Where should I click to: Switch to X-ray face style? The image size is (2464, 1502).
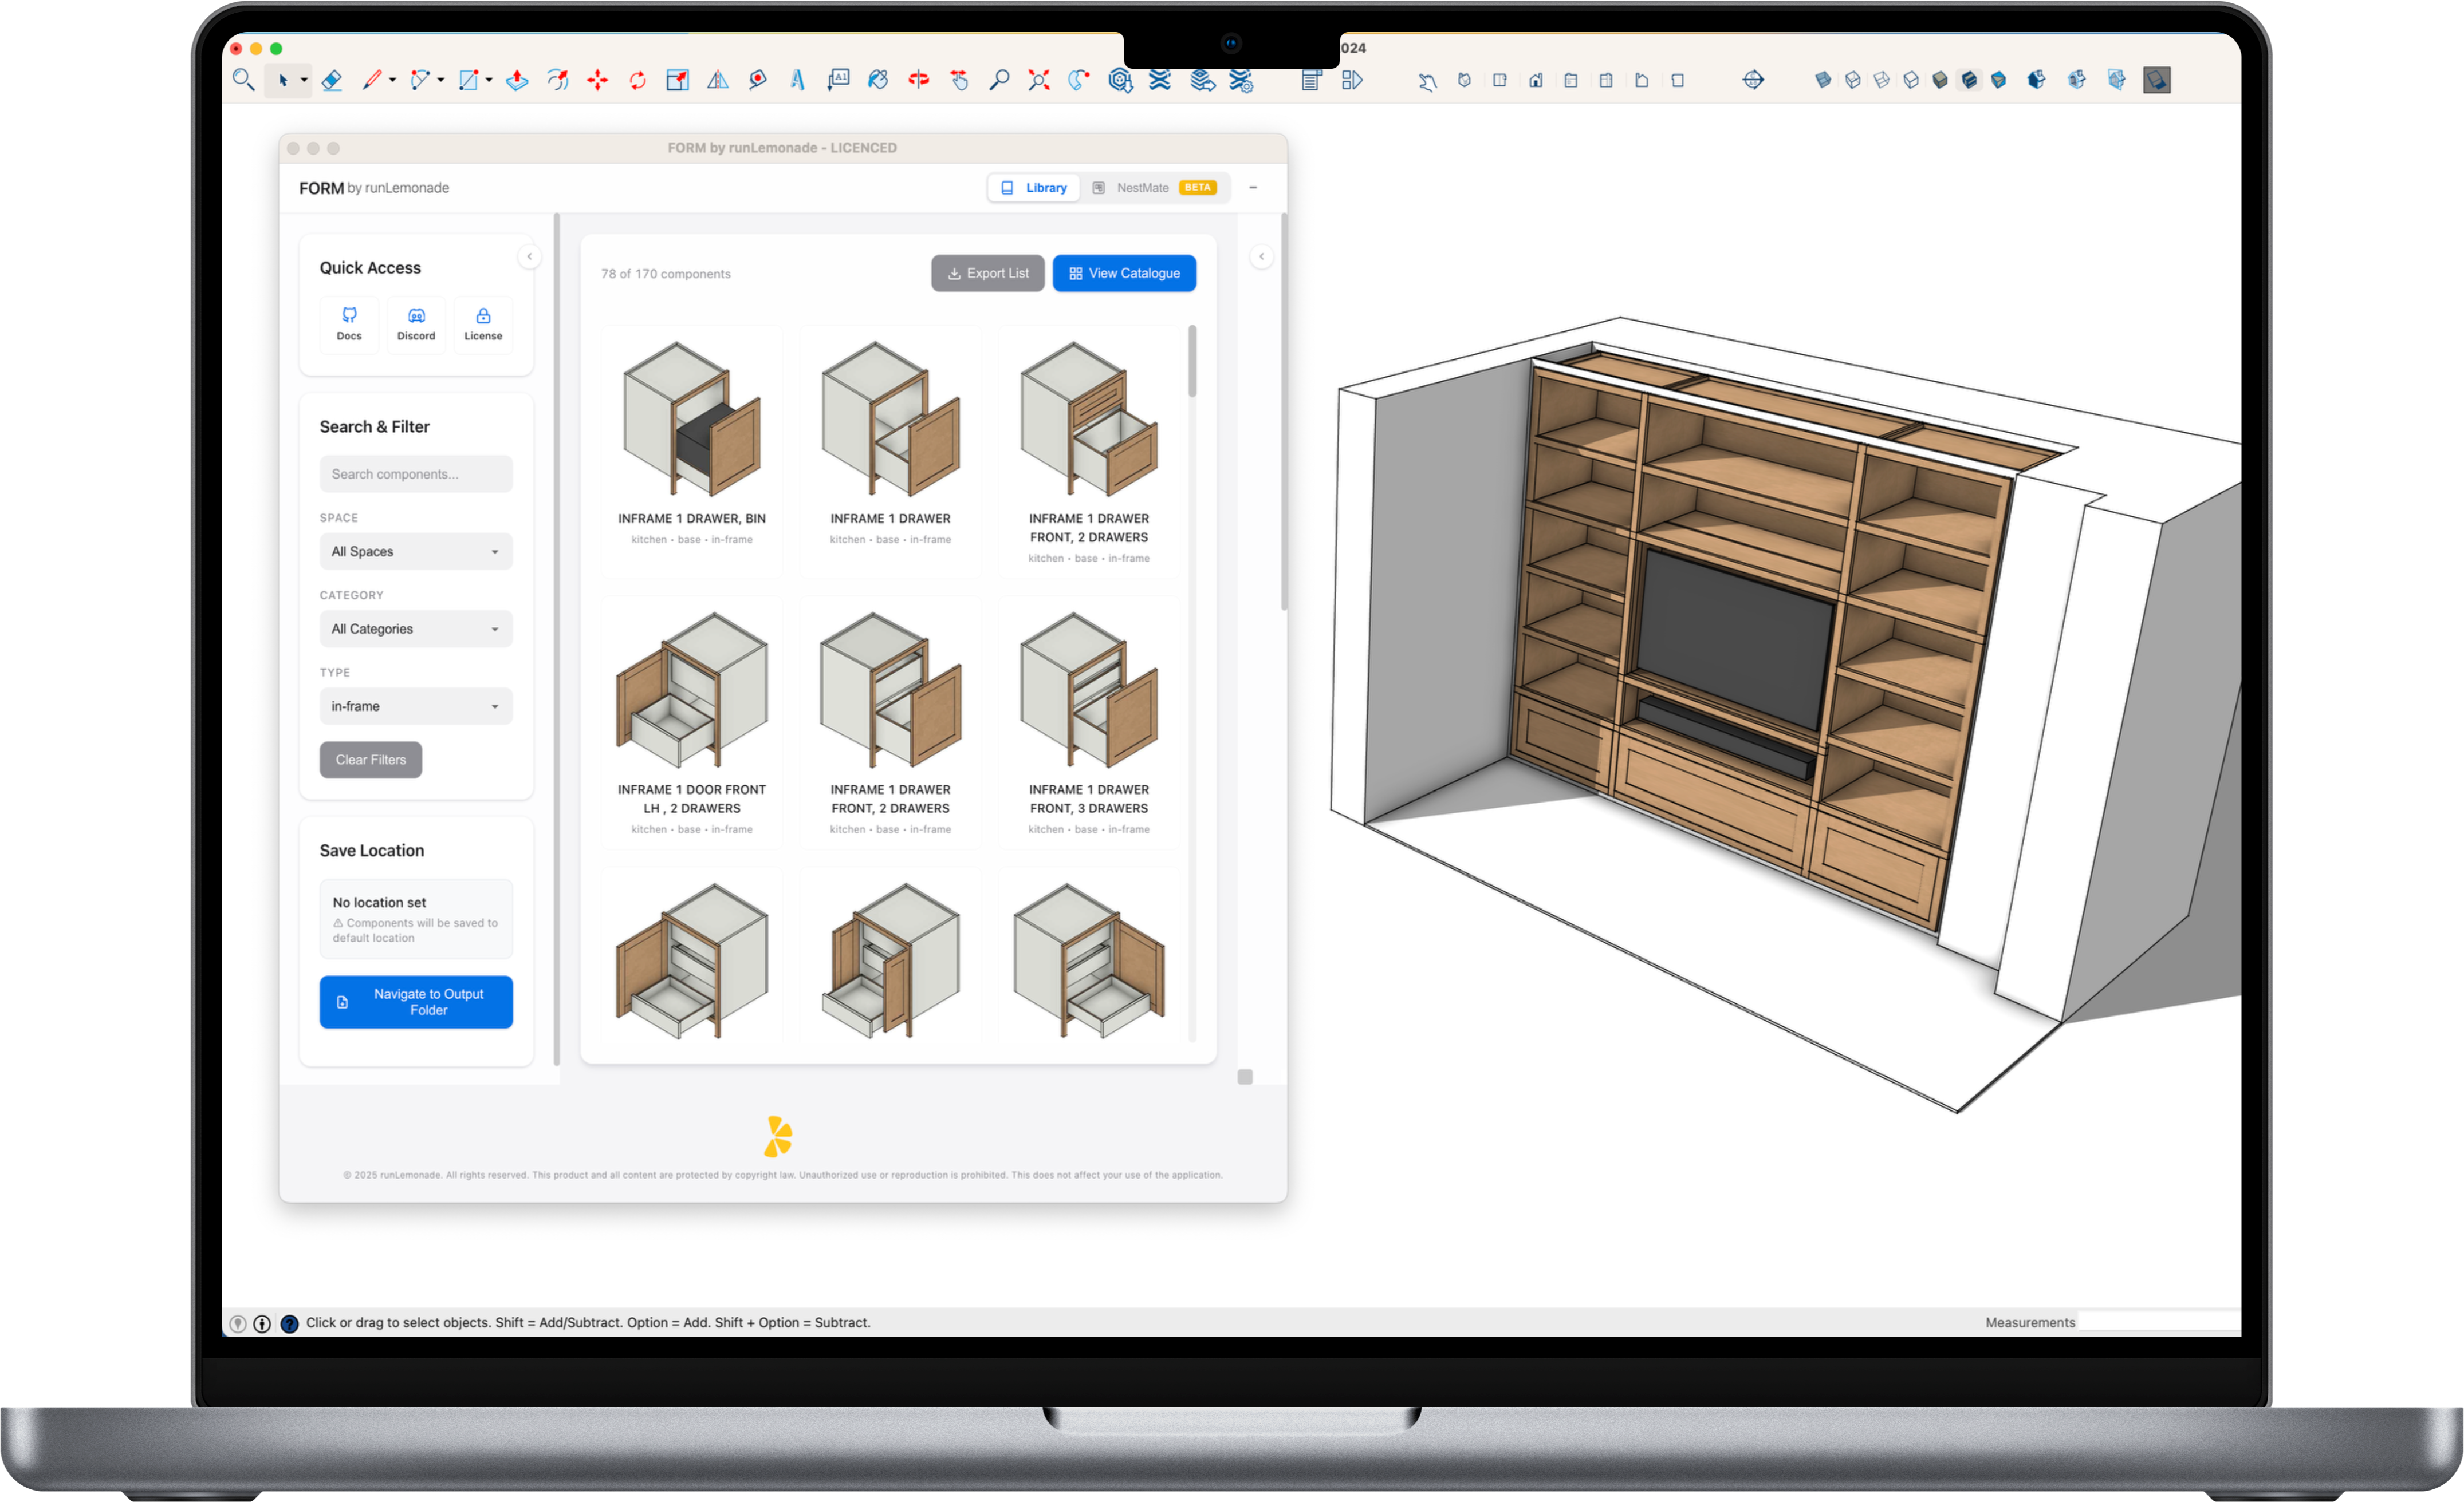coord(1823,80)
